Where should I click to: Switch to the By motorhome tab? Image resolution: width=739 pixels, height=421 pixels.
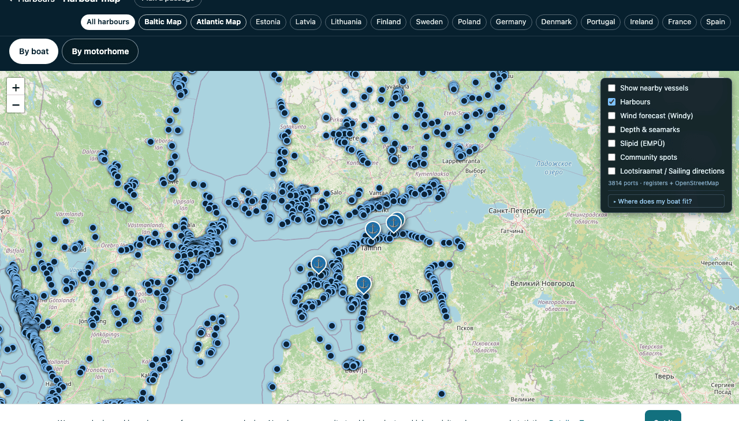100,51
